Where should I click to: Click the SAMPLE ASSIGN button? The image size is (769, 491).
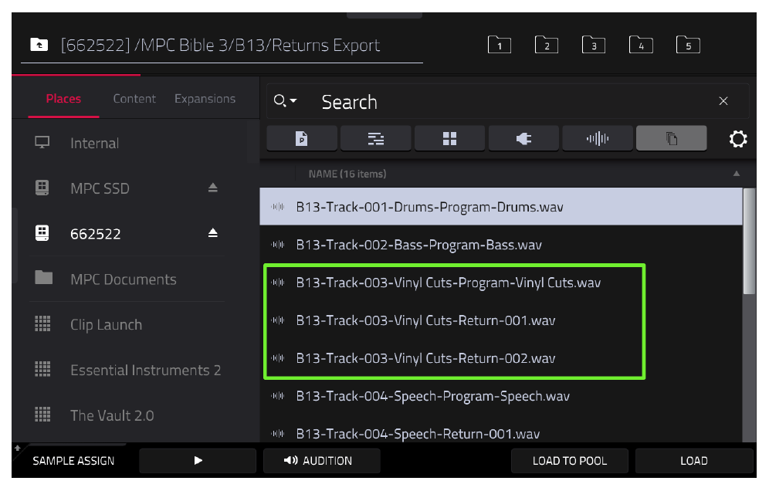pyautogui.click(x=73, y=461)
